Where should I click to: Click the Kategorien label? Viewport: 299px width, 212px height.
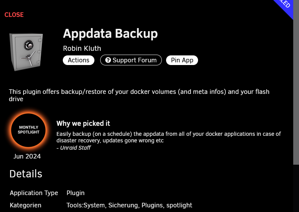pyautogui.click(x=25, y=205)
